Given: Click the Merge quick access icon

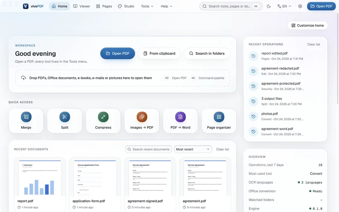Looking at the screenshot, I should (x=26, y=117).
